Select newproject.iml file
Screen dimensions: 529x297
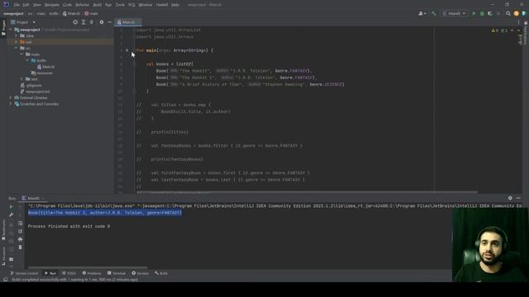point(35,92)
